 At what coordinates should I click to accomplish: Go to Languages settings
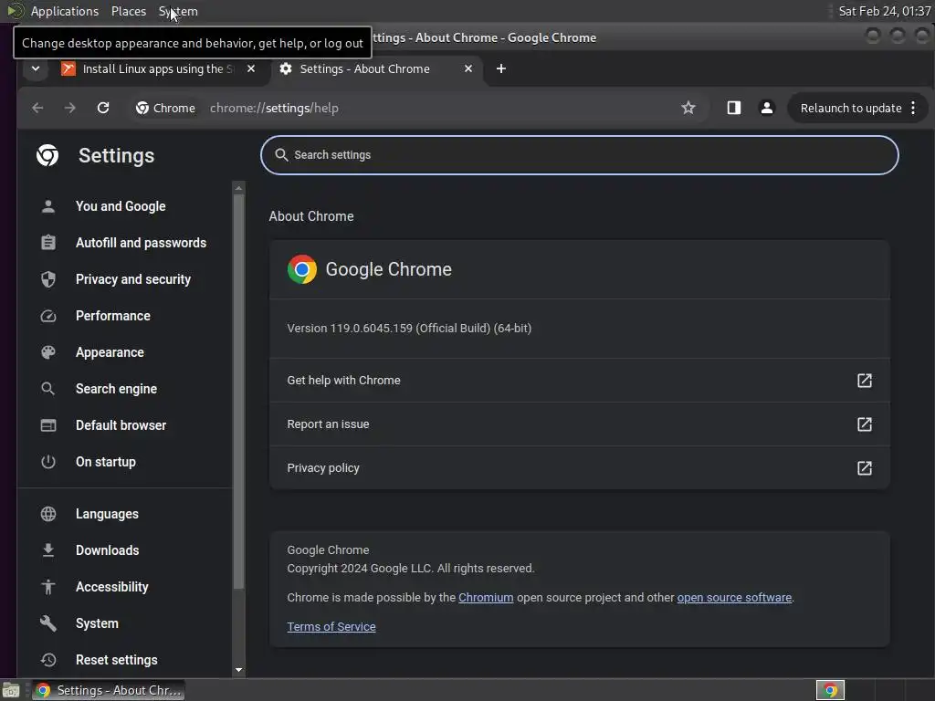[107, 514]
